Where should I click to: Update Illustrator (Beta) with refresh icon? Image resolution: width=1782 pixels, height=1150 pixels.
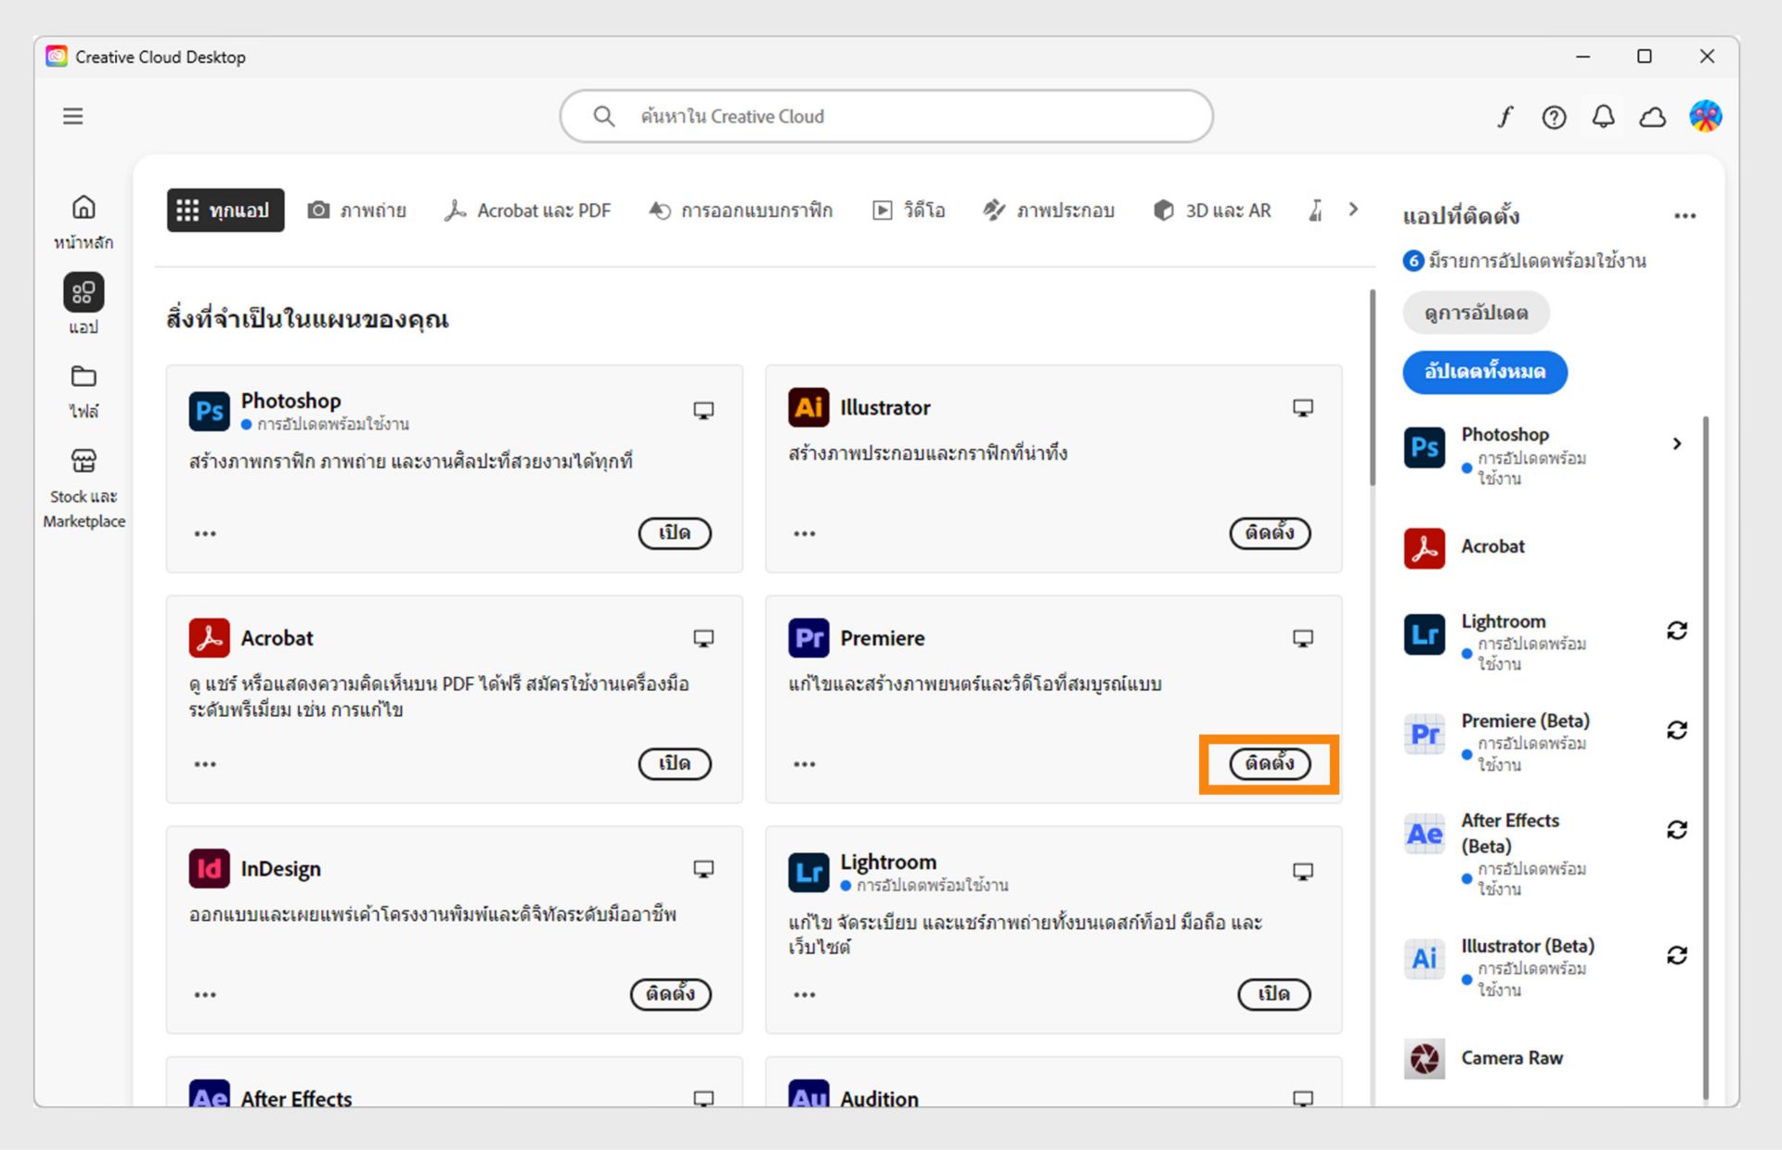coord(1676,955)
